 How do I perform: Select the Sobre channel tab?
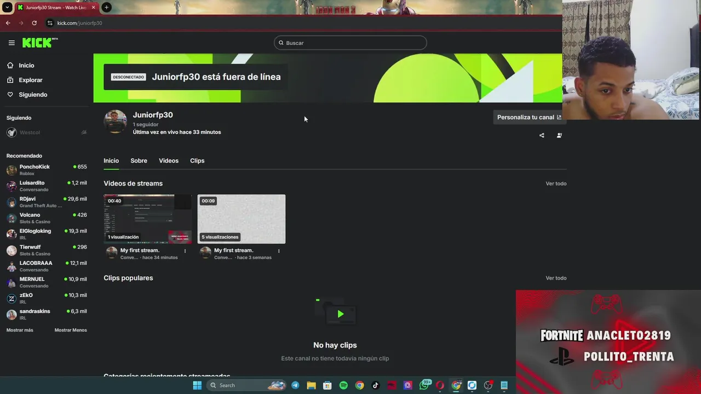139,160
